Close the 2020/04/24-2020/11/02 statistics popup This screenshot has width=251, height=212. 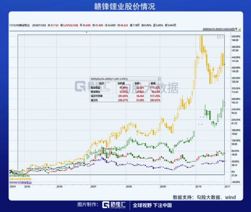click(x=159, y=79)
